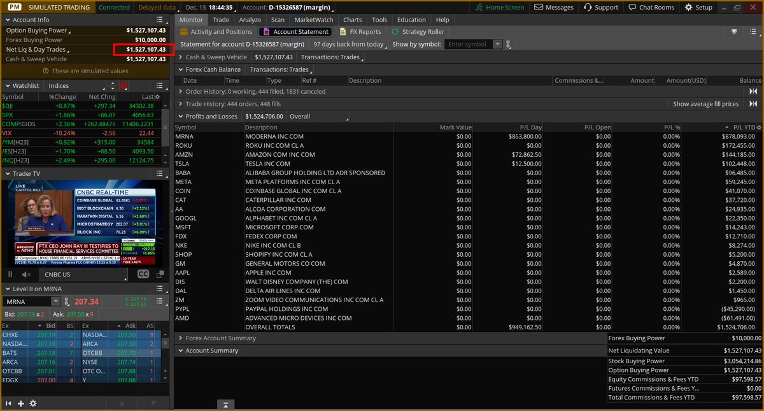Expand Order History section
764x411 pixels.
[x=180, y=92]
